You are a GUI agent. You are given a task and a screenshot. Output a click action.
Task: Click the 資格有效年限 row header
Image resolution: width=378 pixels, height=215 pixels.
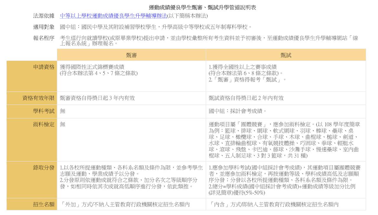(32, 98)
